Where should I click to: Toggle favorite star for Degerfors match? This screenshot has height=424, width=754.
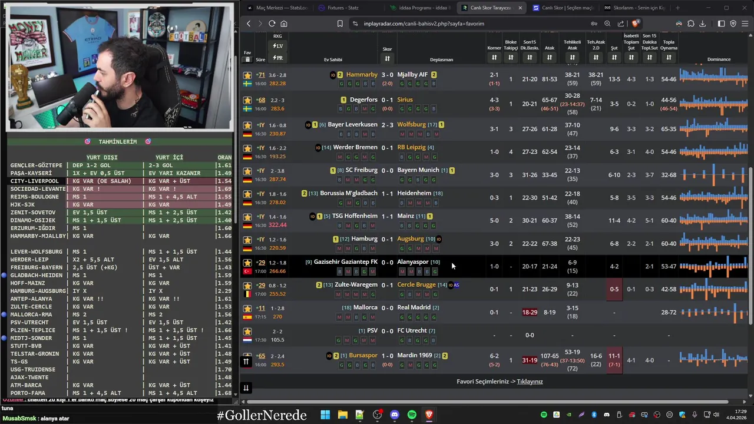click(x=247, y=100)
